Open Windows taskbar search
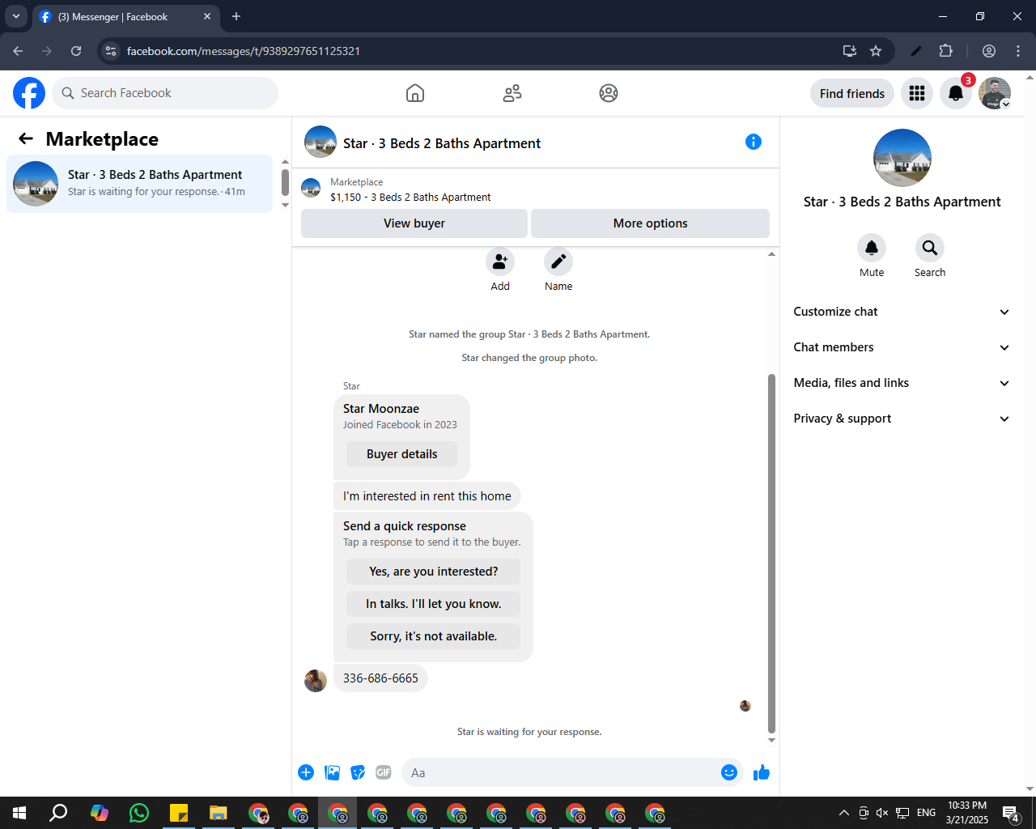The image size is (1036, 829). point(58,813)
